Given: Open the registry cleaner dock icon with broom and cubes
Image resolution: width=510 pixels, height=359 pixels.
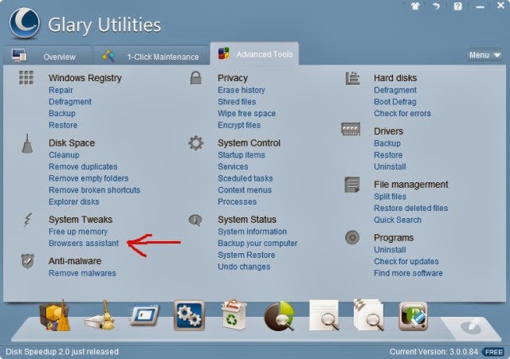Looking at the screenshot, I should [x=55, y=315].
